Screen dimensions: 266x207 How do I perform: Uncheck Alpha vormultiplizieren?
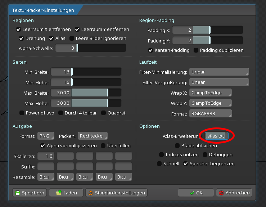pos(43,145)
